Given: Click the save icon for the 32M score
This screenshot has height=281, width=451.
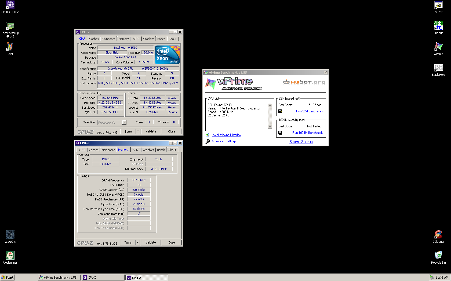Looking at the screenshot, I should (280, 111).
